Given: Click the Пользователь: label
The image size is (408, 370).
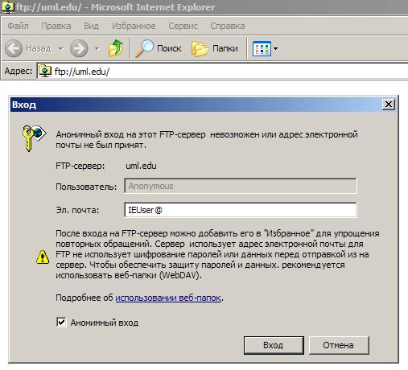Looking at the screenshot, I should 86,187.
